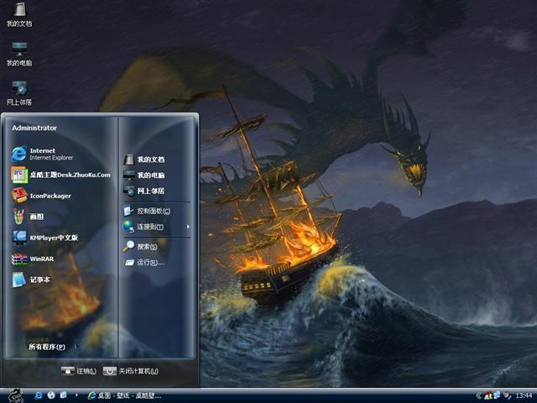Image resolution: width=537 pixels, height=403 pixels.
Task: Open the 我的电脑 desktop icon
Action: (x=19, y=54)
